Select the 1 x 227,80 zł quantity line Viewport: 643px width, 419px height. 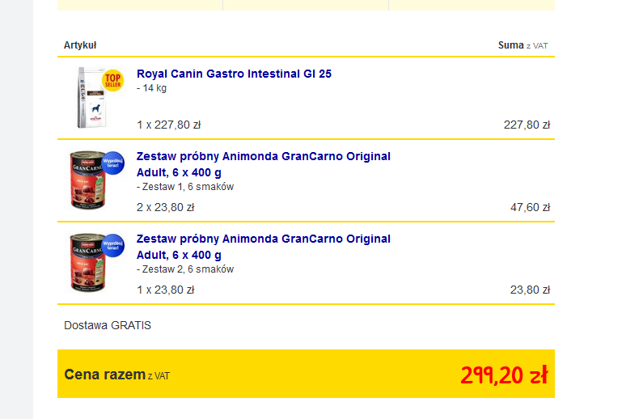pyautogui.click(x=168, y=125)
